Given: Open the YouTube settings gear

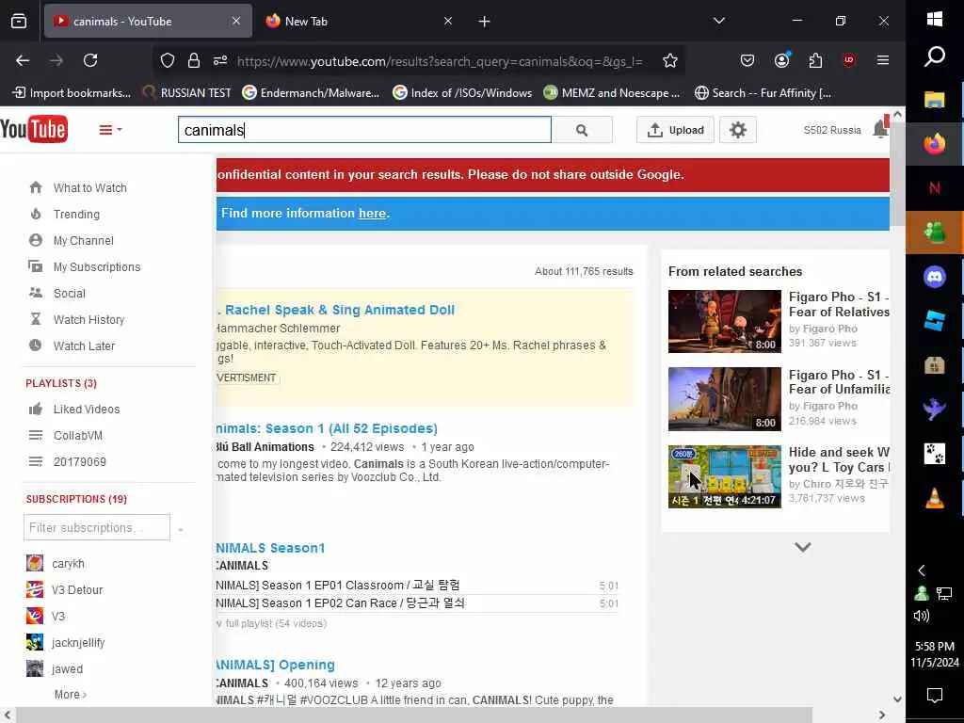Looking at the screenshot, I should 738,130.
